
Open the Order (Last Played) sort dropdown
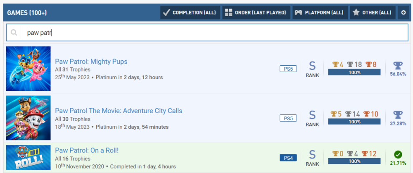(256, 13)
